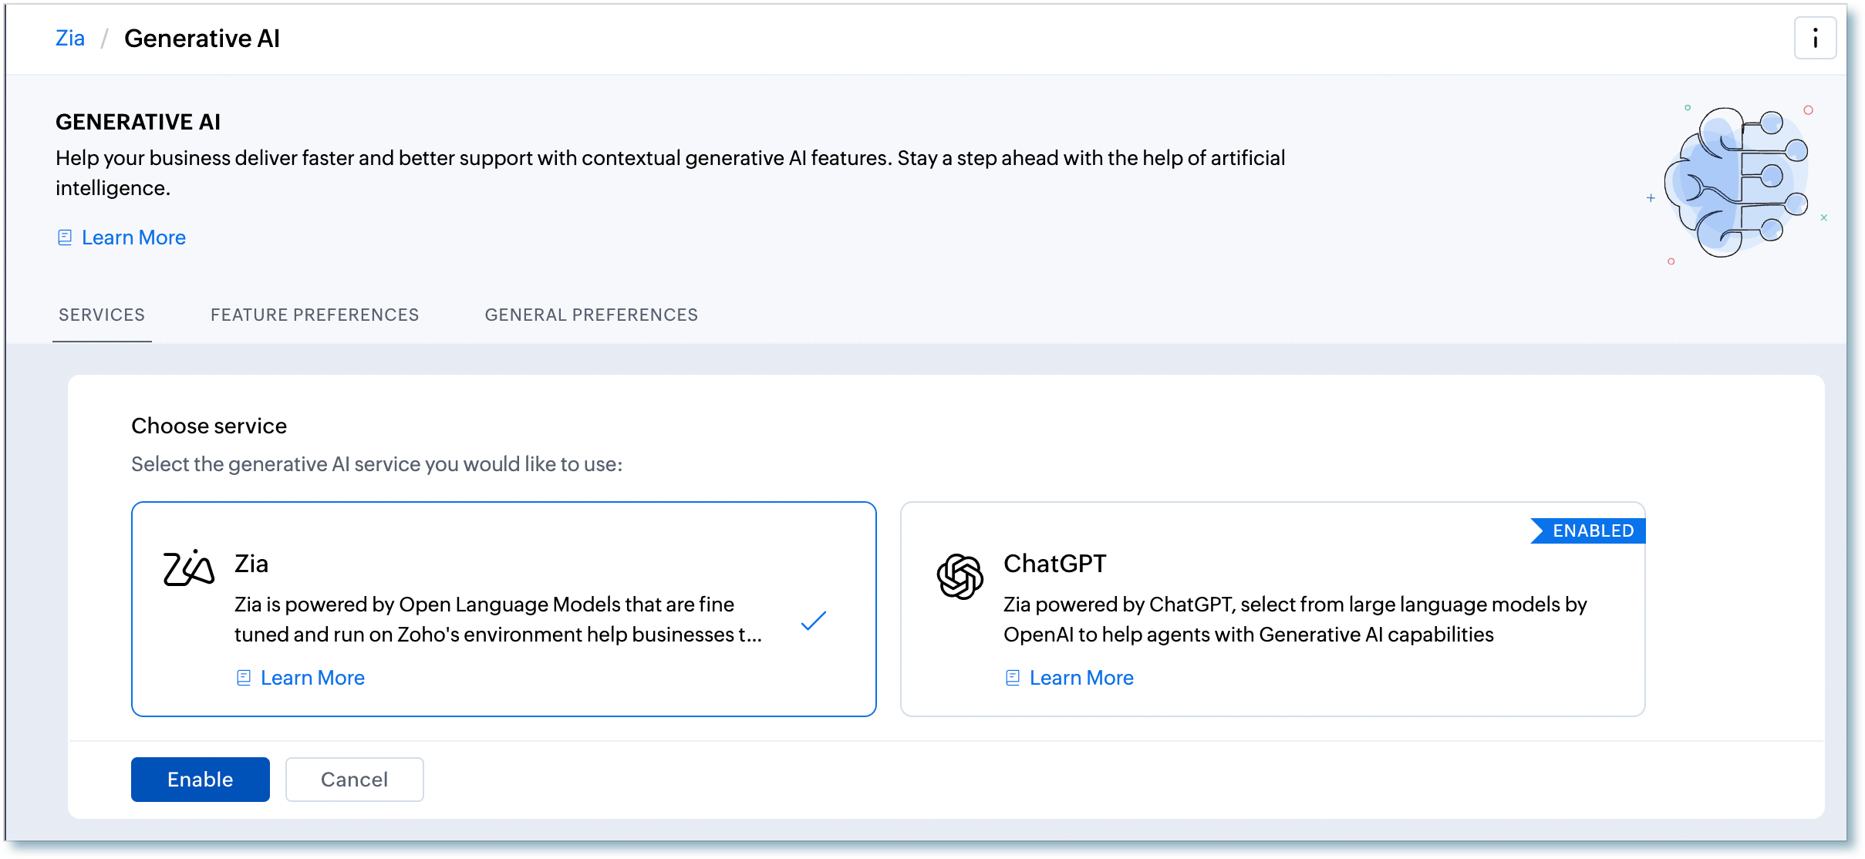Click the blue checkmark on Zia card

(x=813, y=621)
